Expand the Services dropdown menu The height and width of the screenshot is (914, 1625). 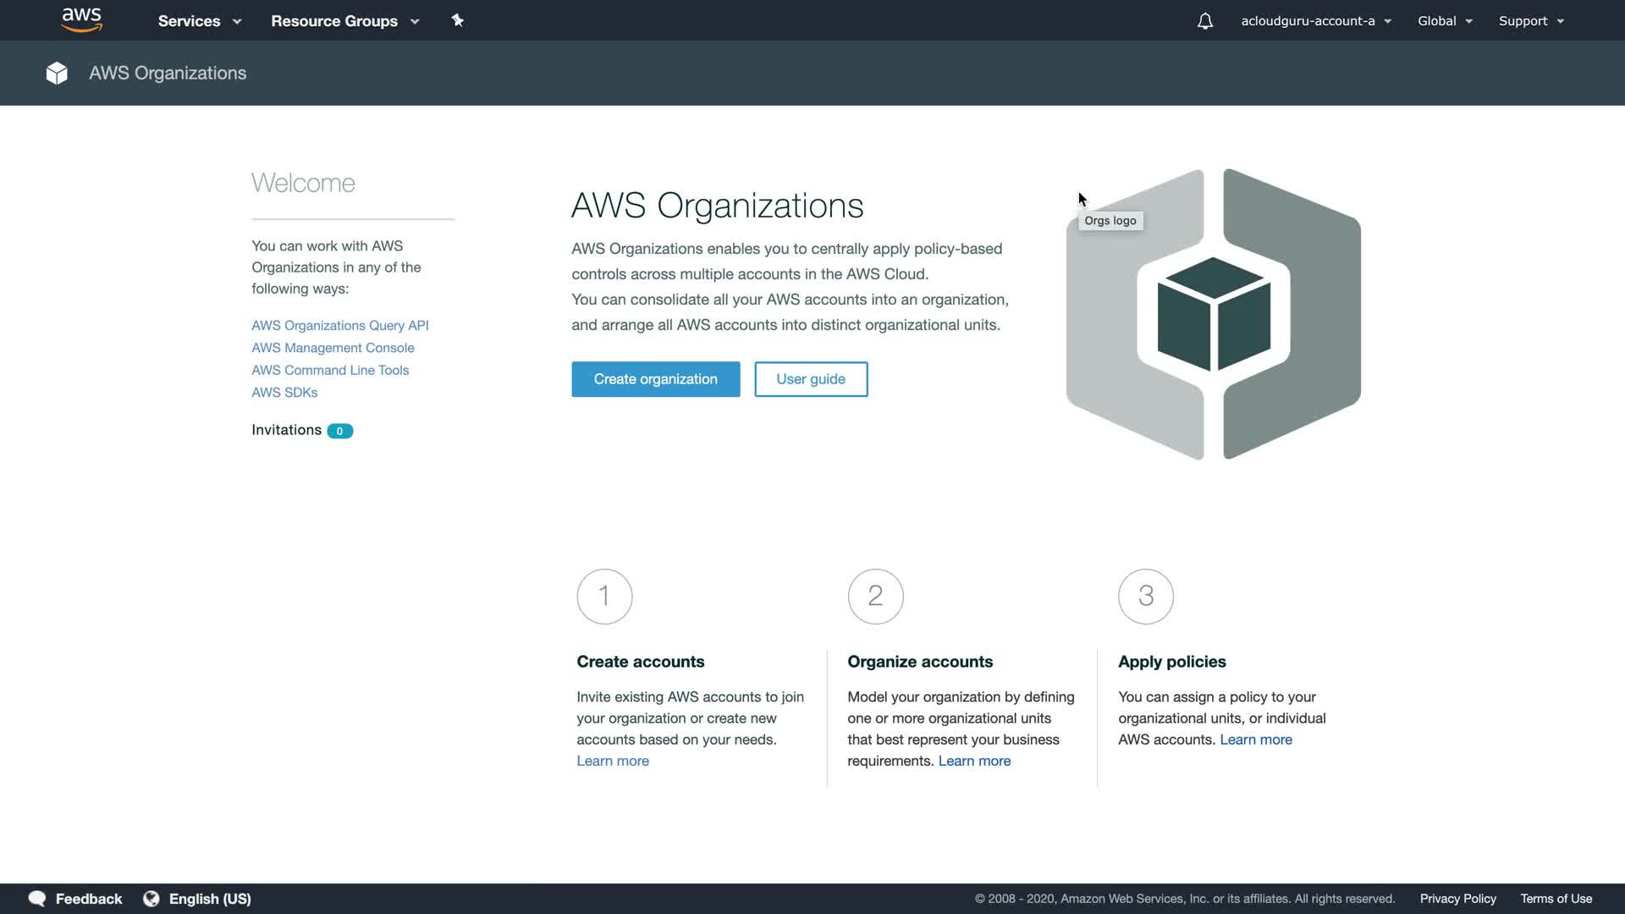(x=200, y=21)
